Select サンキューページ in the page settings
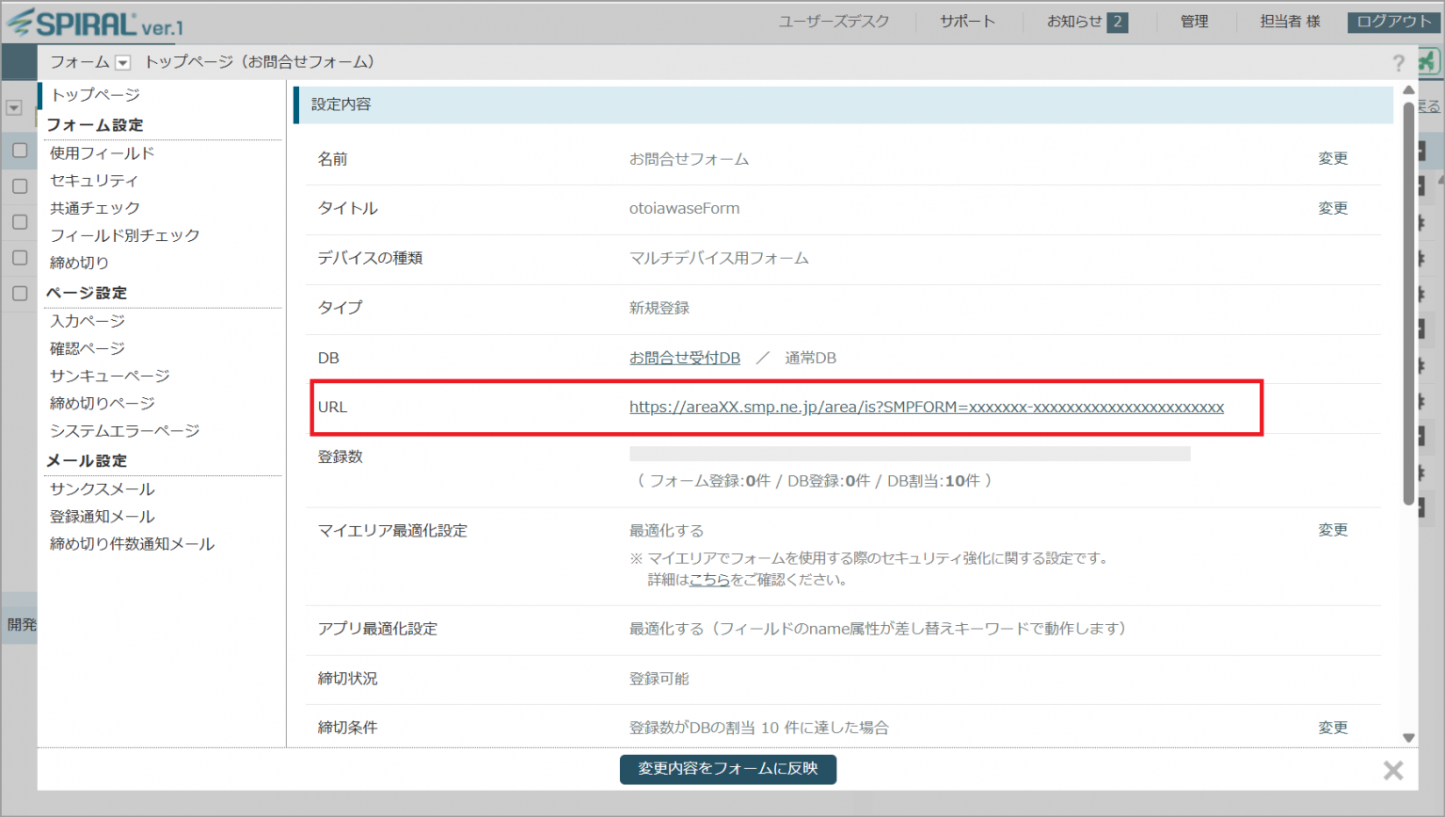This screenshot has width=1445, height=817. (x=110, y=376)
